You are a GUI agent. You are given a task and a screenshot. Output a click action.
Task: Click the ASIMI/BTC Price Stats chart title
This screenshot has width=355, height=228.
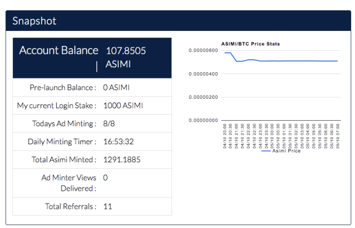[x=251, y=43]
